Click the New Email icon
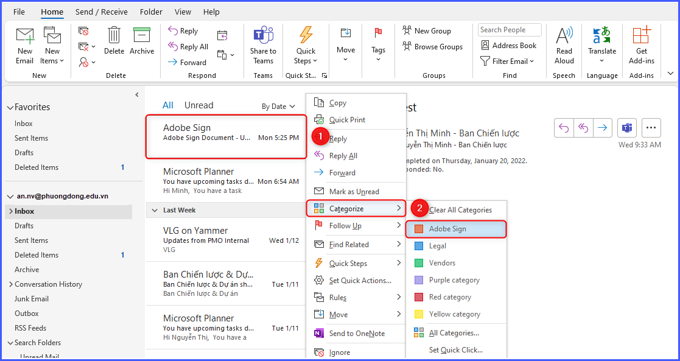680x361 pixels. 25,35
